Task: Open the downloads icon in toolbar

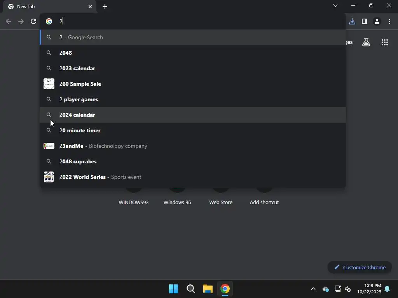Action: tap(352, 21)
